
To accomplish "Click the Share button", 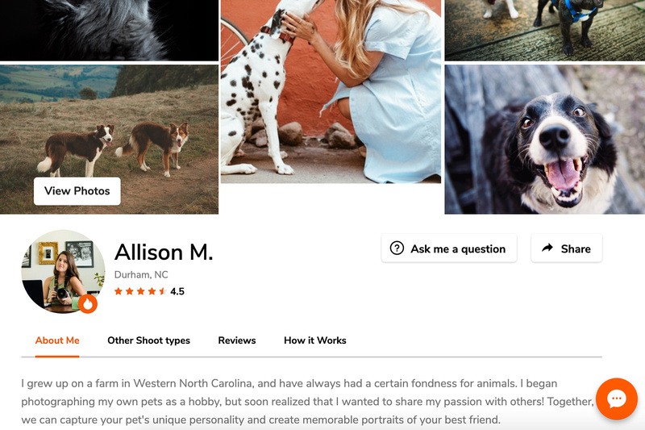I will click(567, 248).
